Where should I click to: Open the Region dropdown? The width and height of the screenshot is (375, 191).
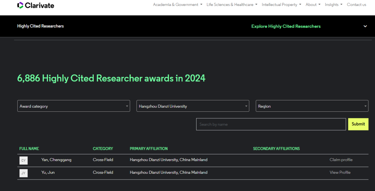click(312, 106)
